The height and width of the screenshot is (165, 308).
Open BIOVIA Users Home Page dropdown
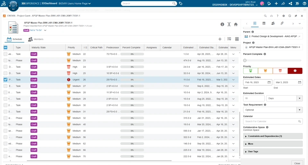(x=75, y=4)
